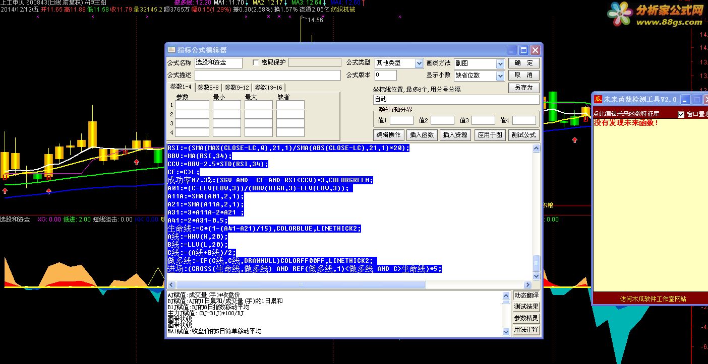Click code editor horizontal scrollbar right arrow
The image size is (708, 364).
[528, 285]
